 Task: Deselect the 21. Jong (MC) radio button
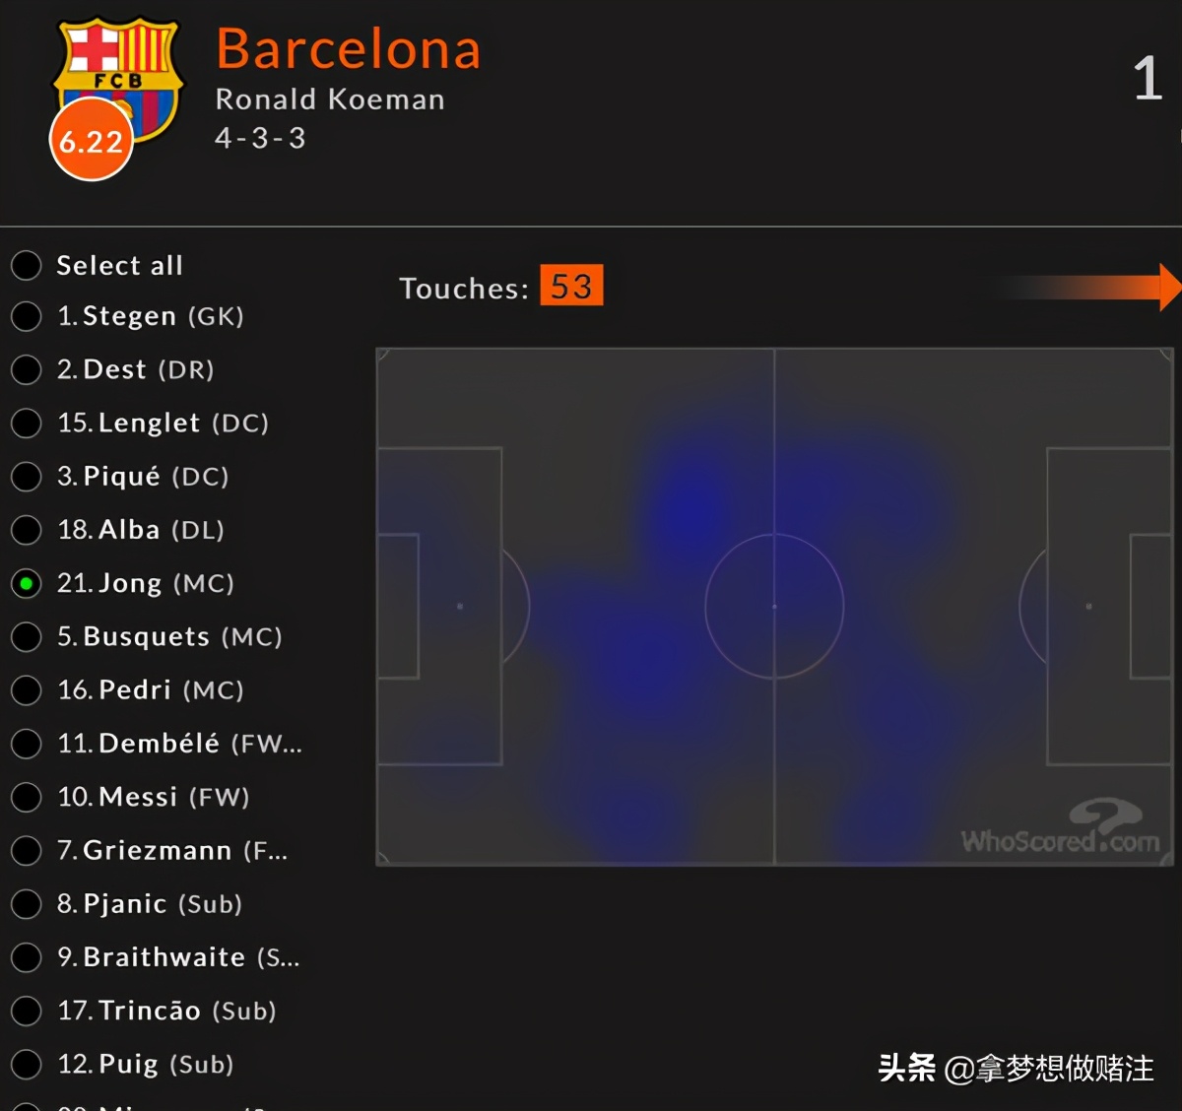tap(27, 583)
